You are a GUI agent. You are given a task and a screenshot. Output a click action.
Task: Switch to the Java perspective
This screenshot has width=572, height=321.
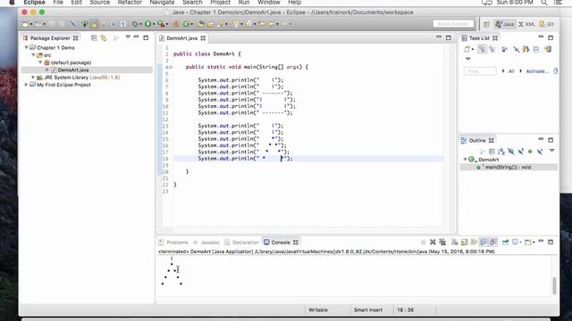tap(504, 24)
